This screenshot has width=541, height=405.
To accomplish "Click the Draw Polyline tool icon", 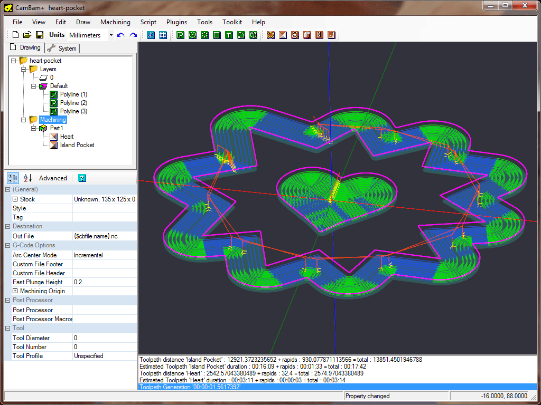I will point(180,35).
